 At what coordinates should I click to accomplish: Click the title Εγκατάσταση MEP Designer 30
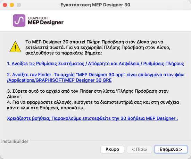95,5
